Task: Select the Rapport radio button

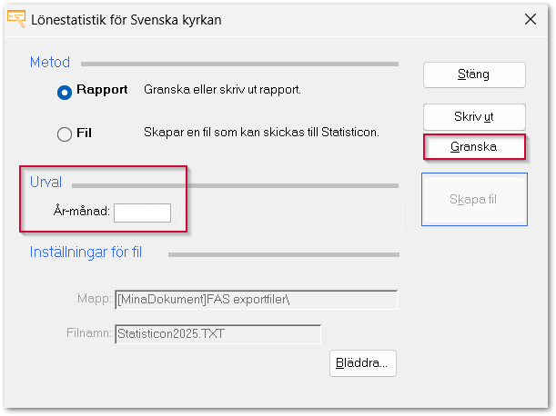Action: click(x=64, y=92)
